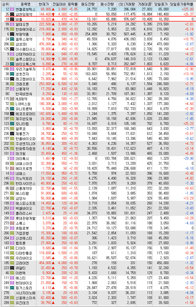Image resolution: width=196 pixels, height=307 pixels.
Task: Click the market badge icon for 에코프로머티
Action: (12, 114)
